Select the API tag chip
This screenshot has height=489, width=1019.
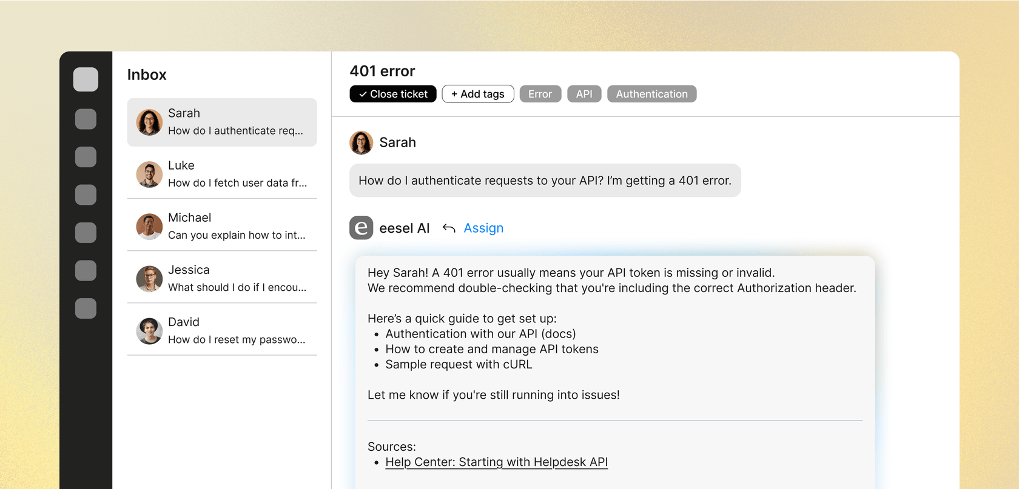tap(584, 94)
